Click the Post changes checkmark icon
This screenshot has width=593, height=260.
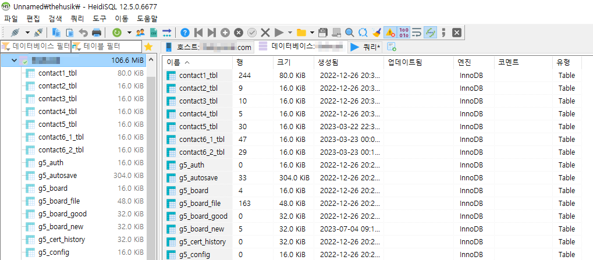(x=252, y=33)
